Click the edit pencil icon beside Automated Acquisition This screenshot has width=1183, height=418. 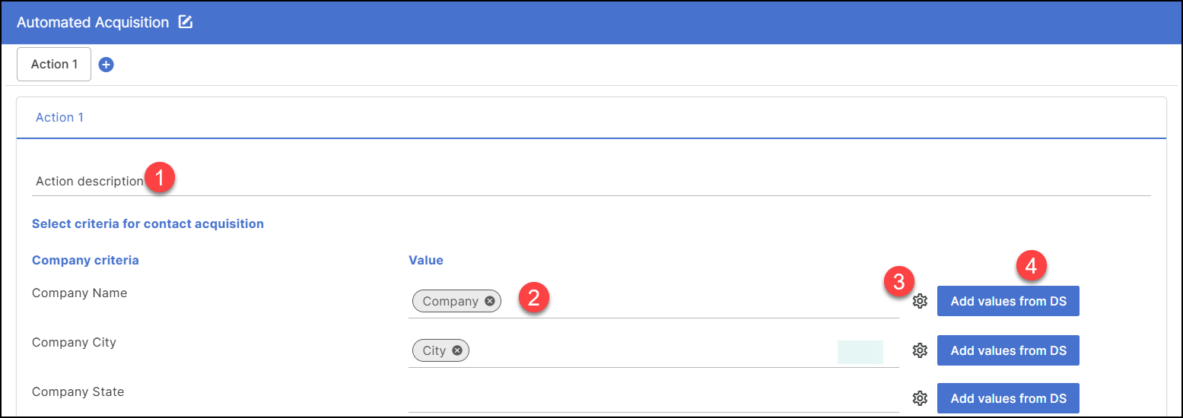click(x=186, y=22)
